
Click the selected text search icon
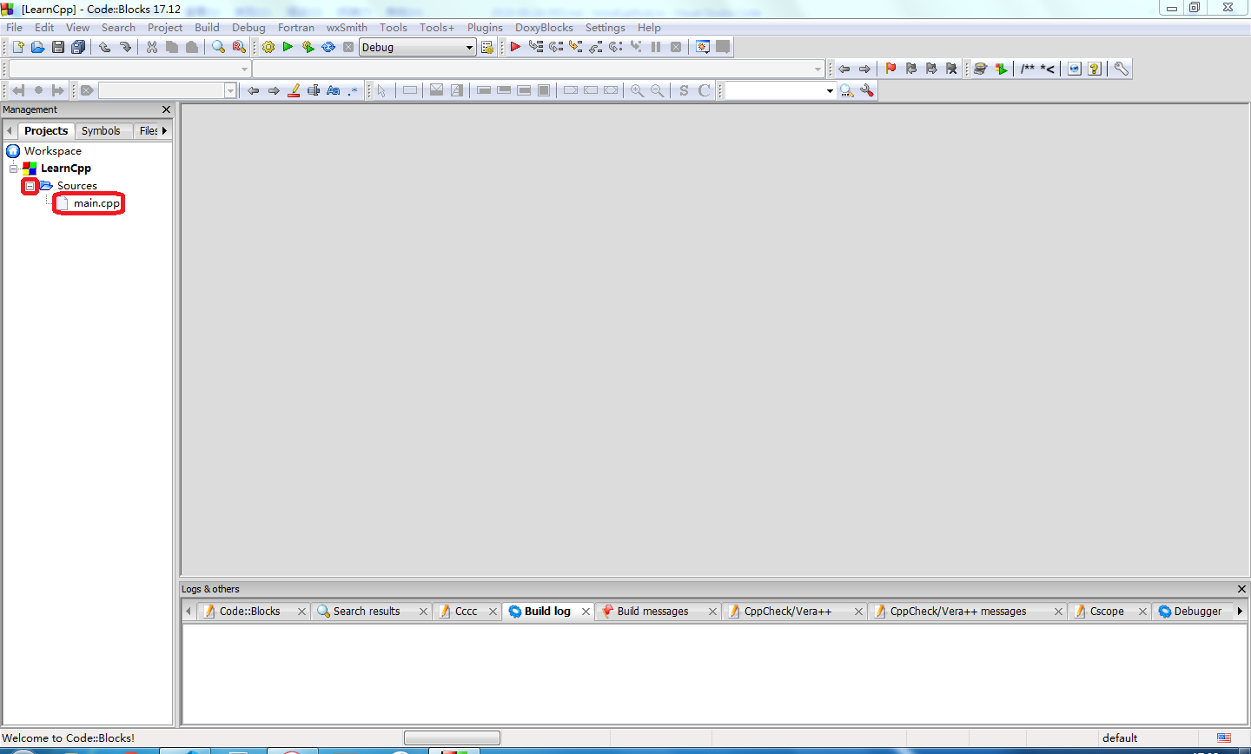click(314, 90)
